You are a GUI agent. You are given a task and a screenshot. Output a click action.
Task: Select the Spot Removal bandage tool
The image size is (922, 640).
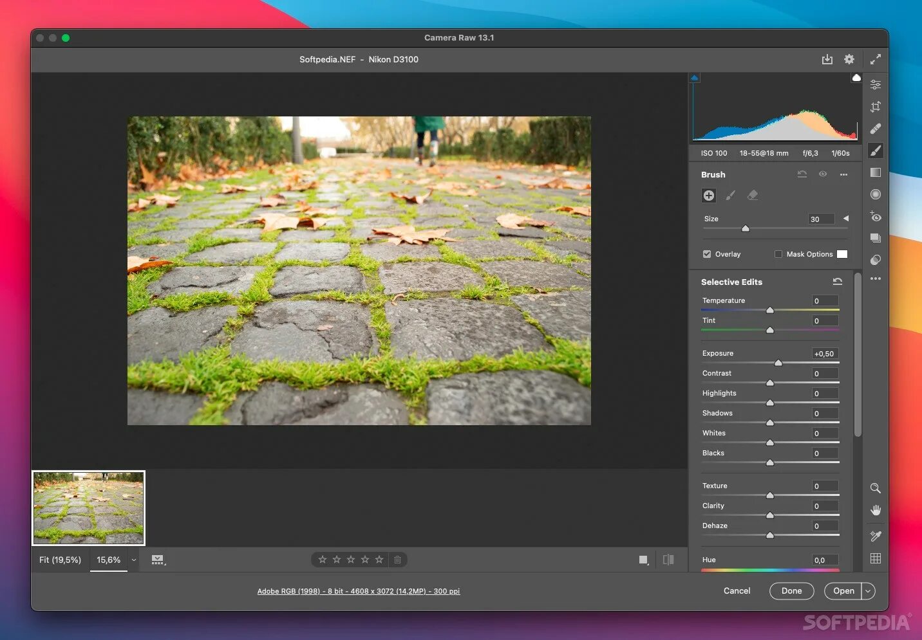pos(876,129)
